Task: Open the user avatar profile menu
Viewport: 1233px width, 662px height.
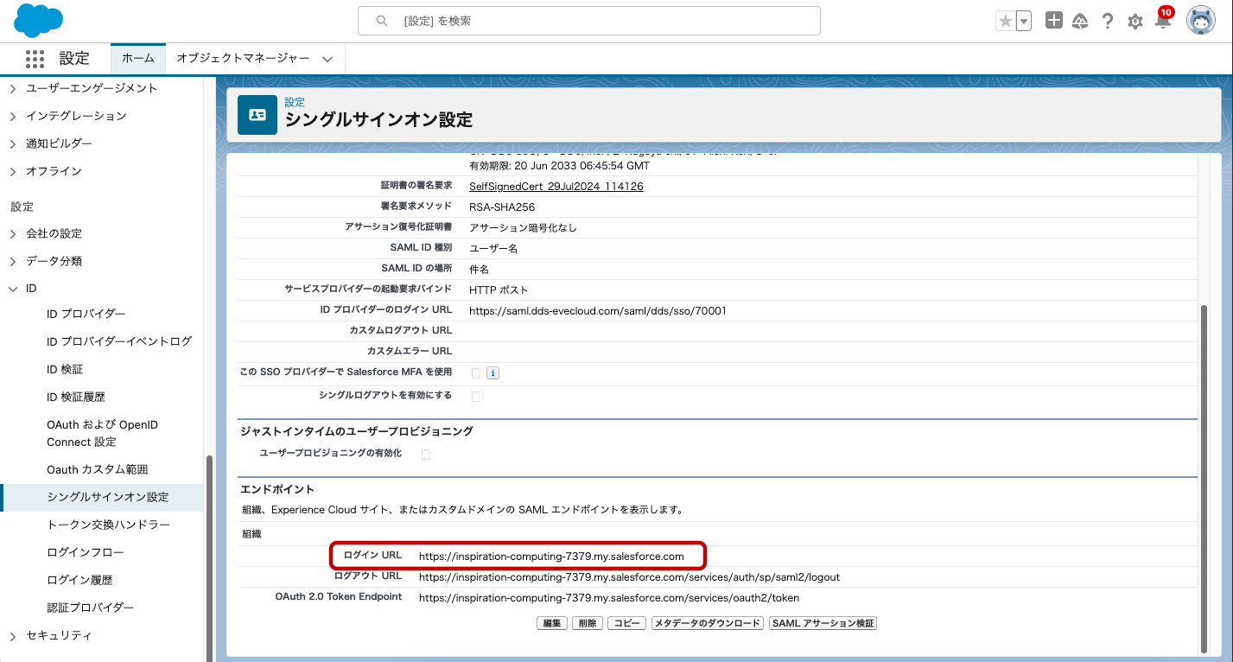Action: tap(1200, 21)
